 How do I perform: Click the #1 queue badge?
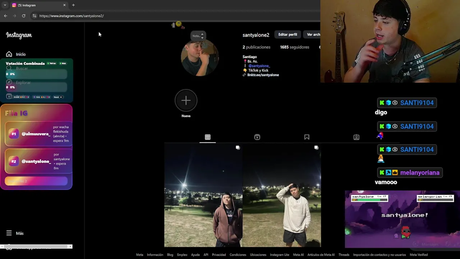14,134
